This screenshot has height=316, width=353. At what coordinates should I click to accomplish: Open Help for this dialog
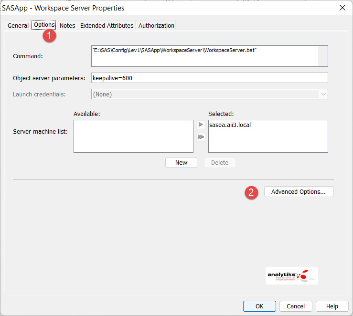tap(332, 306)
